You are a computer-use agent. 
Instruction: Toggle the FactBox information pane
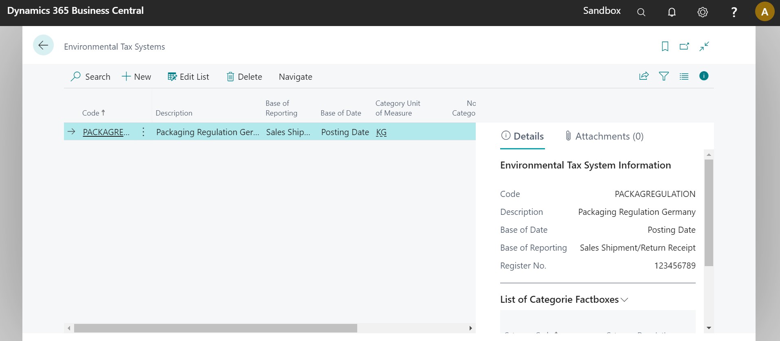point(703,76)
